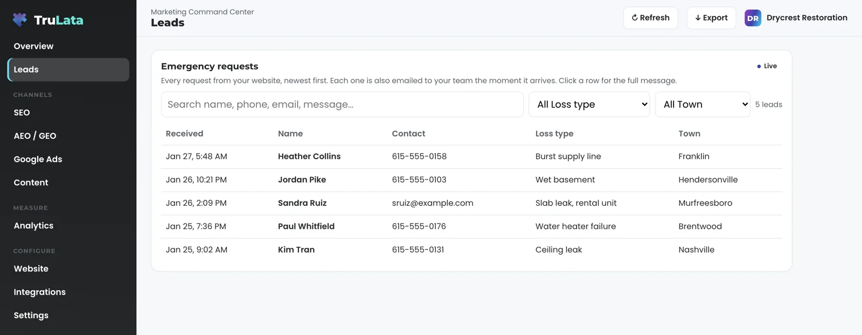Open Sandra Ruiz's request message
The height and width of the screenshot is (335, 862).
pyautogui.click(x=471, y=203)
